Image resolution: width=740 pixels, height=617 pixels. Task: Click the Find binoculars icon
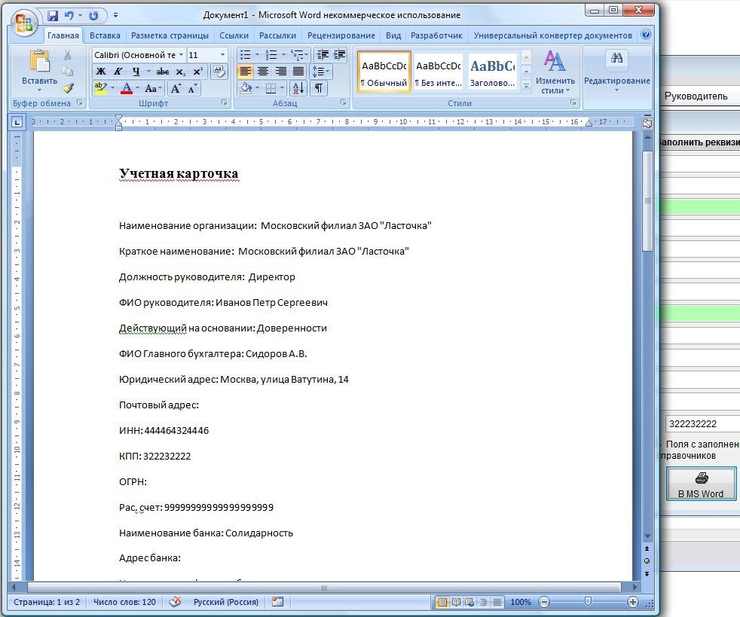click(x=616, y=58)
